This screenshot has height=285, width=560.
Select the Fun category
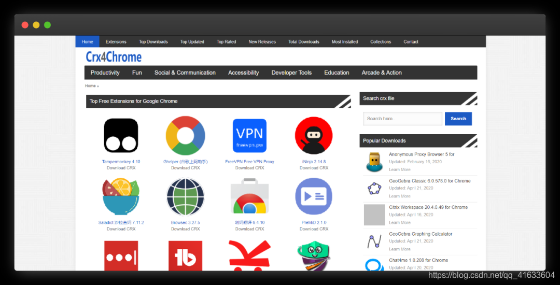tap(137, 73)
